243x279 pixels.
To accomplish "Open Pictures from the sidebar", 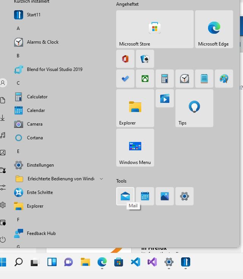I will tap(3, 153).
